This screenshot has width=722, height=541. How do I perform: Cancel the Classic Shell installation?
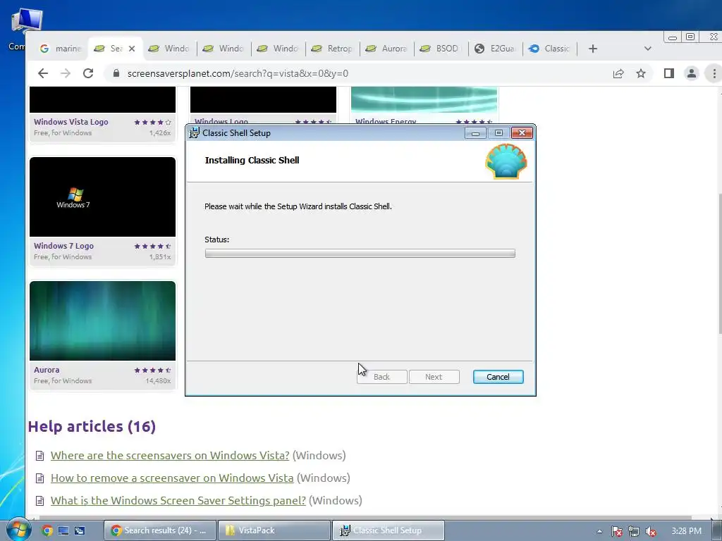pos(498,377)
